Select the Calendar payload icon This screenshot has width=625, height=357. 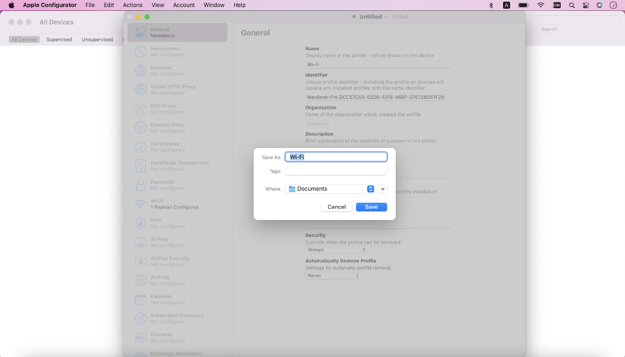(140, 300)
